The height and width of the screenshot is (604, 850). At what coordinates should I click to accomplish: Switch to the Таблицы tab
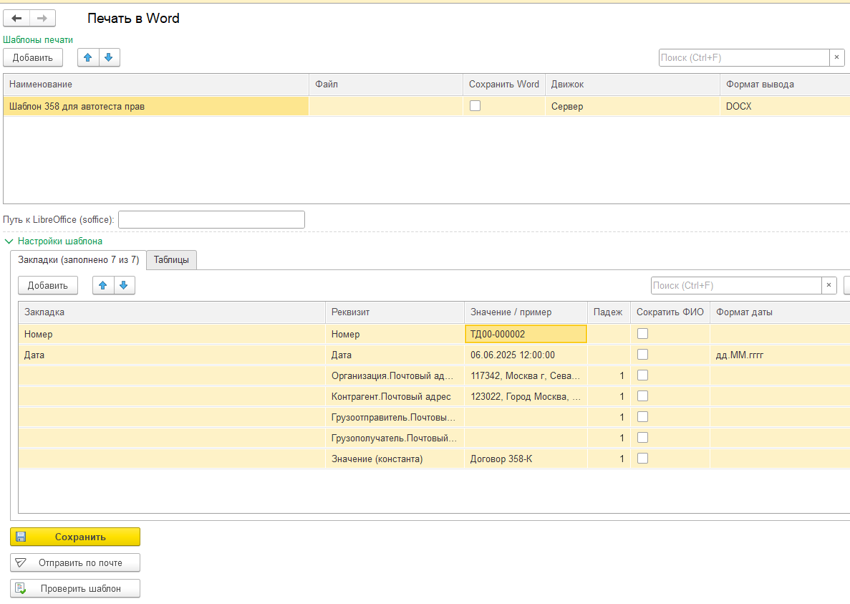[x=171, y=259]
